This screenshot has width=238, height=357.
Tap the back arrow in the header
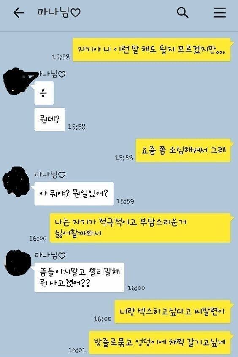(x=19, y=13)
